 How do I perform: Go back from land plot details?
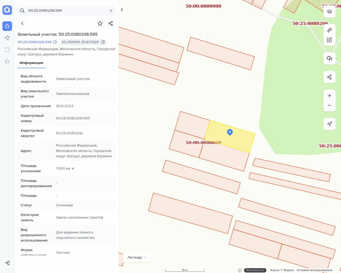coord(22,23)
